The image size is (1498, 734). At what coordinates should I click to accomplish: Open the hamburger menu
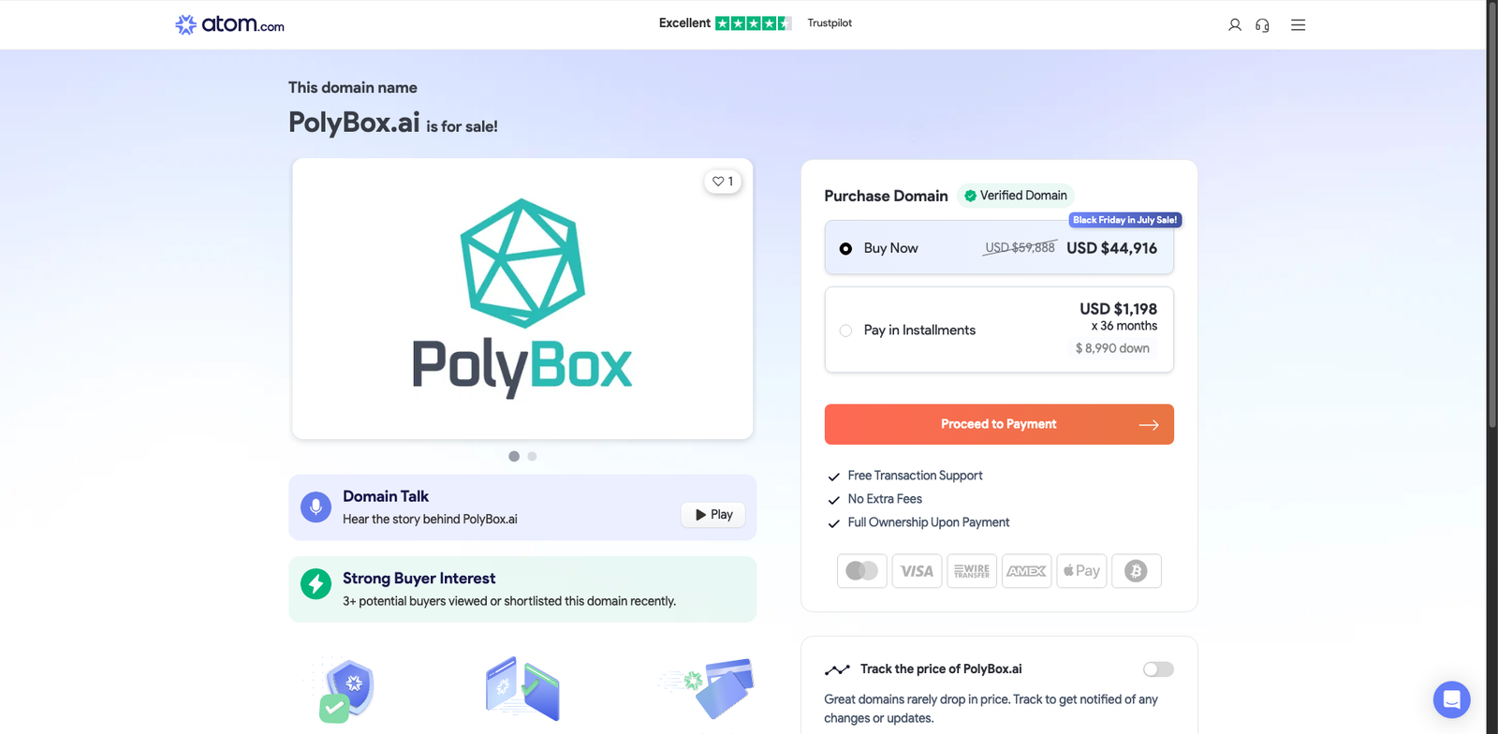point(1298,25)
